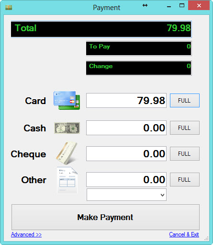Image resolution: width=213 pixels, height=245 pixels.
Task: Set Card to FULL amount
Action: pos(185,101)
